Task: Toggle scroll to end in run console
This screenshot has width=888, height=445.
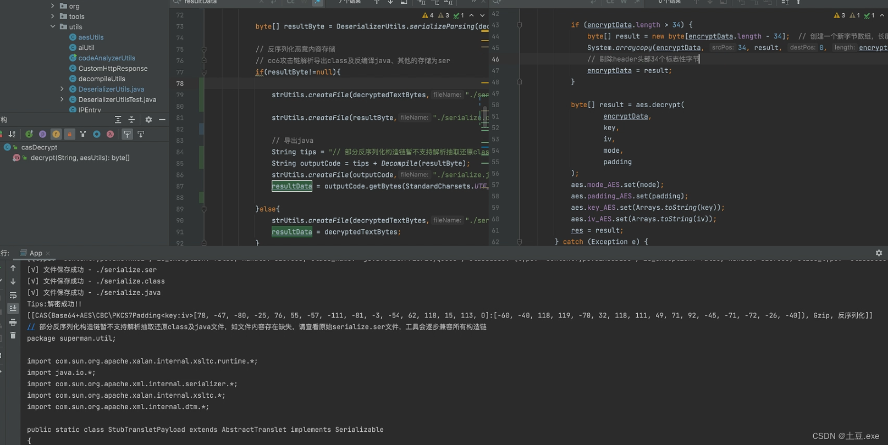Action: tap(13, 308)
